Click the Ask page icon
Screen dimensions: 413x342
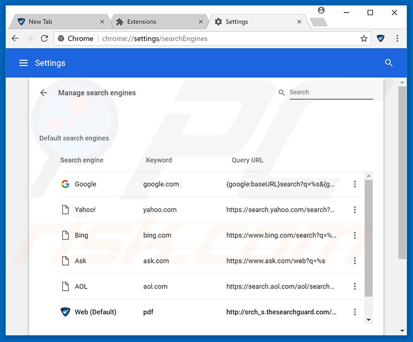point(65,261)
